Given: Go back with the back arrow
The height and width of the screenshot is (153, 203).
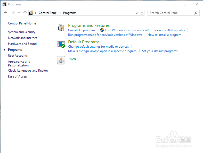Looking at the screenshot, I should point(5,13).
